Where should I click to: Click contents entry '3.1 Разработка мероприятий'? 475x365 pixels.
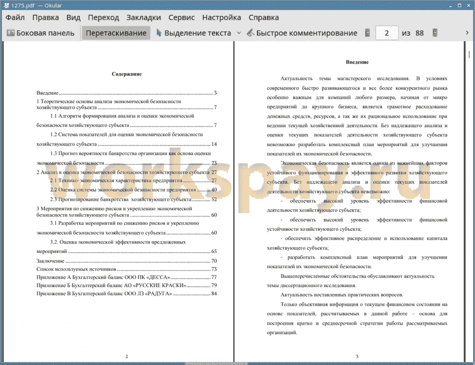point(127,228)
